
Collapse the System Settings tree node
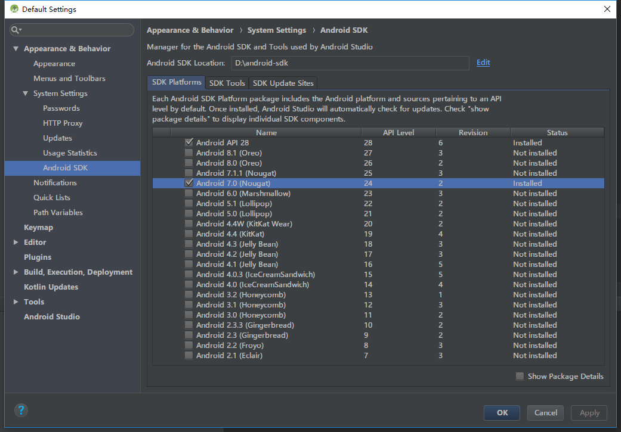point(26,94)
